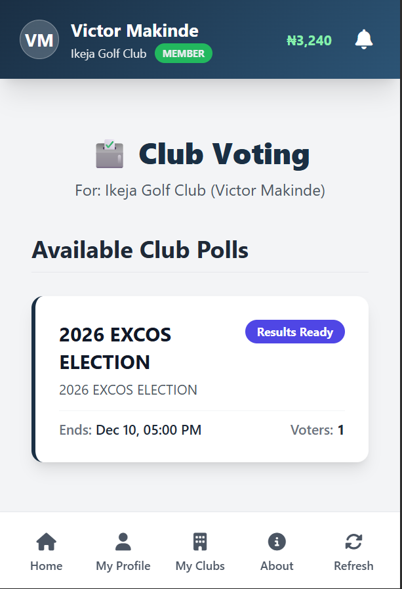Select the poll end date Dec 10 text
402x589 pixels.
coord(148,431)
